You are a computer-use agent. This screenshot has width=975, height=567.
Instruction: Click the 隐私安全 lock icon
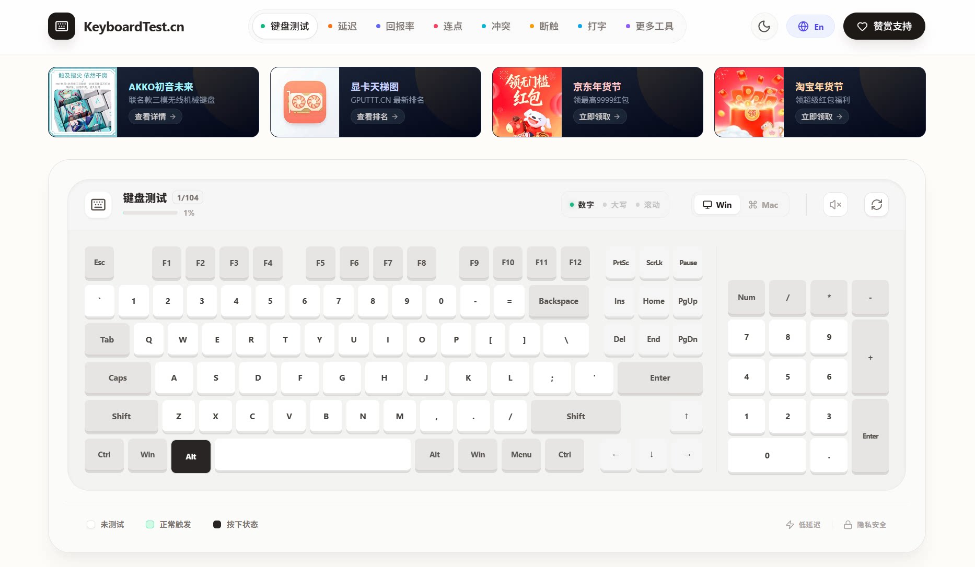pyautogui.click(x=849, y=524)
